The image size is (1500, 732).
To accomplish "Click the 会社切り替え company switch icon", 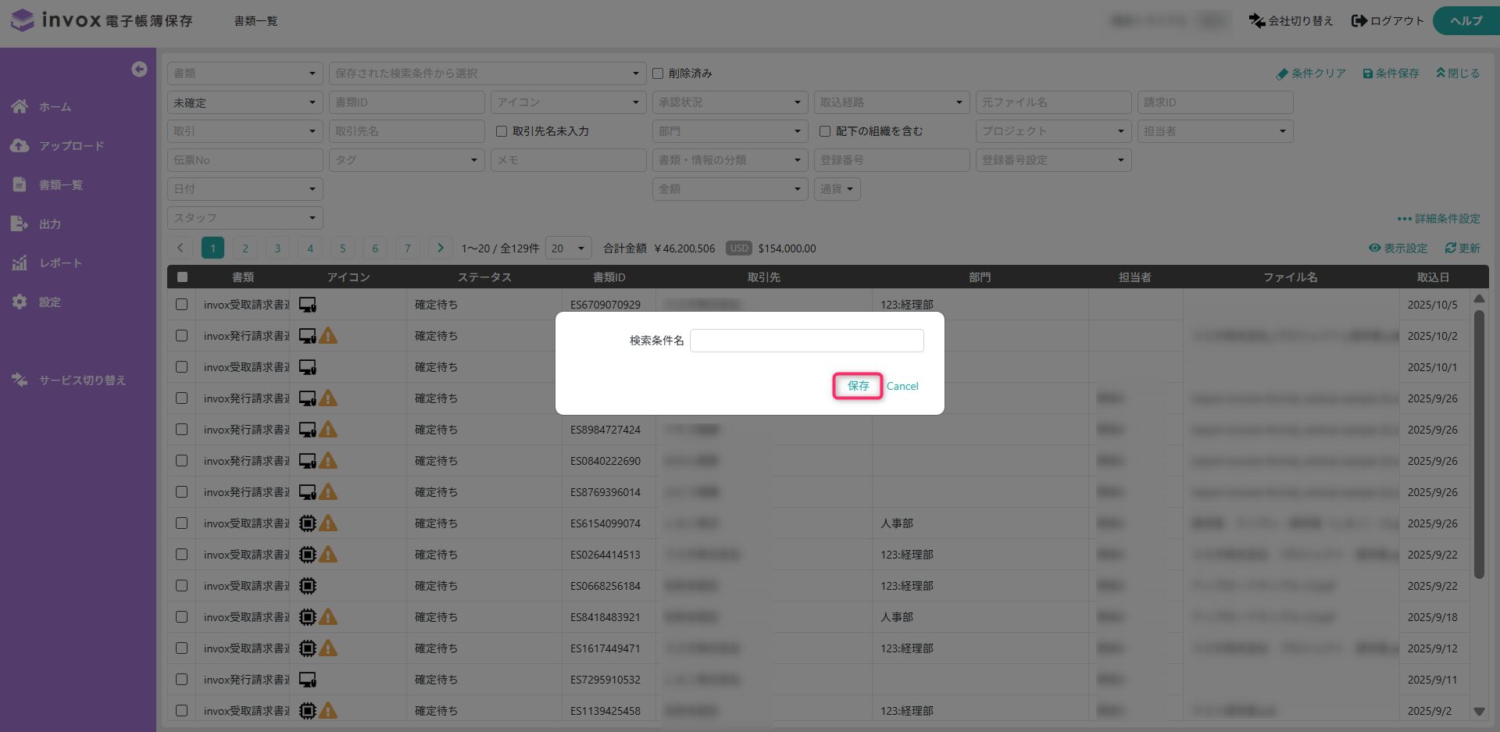I will pyautogui.click(x=1256, y=21).
